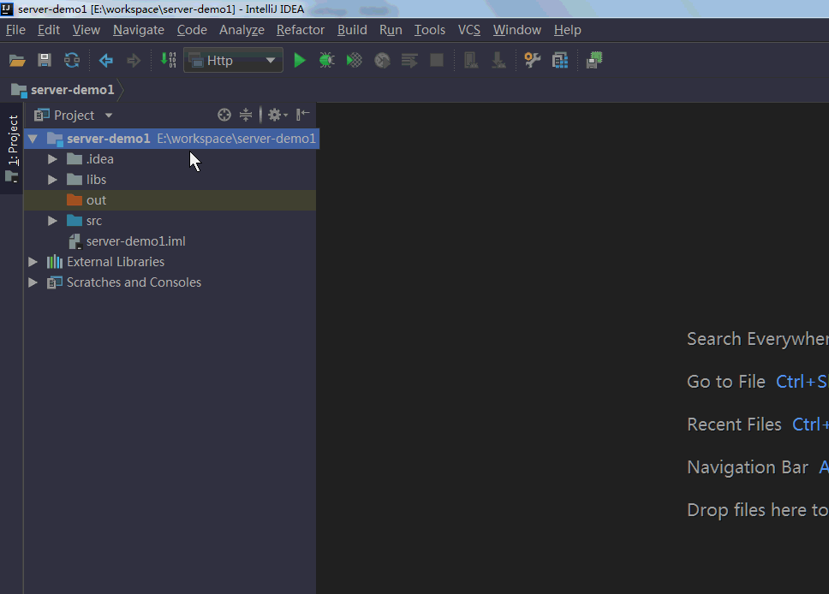
Task: Run the Http configuration with the green play button
Action: [x=300, y=60]
